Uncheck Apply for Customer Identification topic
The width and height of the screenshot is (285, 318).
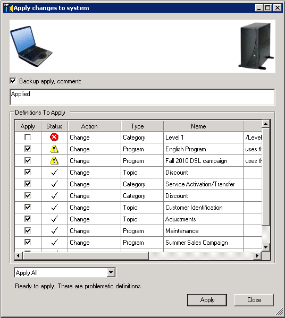[x=28, y=207]
